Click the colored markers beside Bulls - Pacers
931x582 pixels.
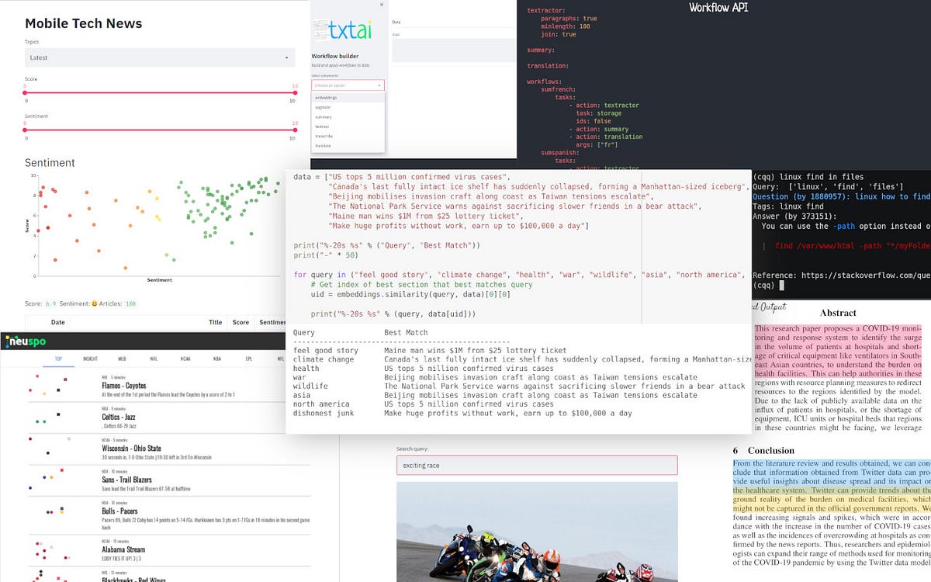pos(50,512)
